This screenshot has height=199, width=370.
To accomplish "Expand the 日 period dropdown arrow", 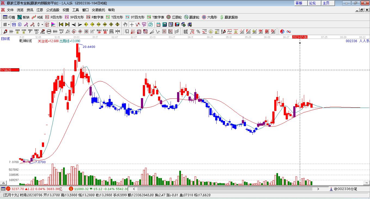I will [x=9, y=24].
